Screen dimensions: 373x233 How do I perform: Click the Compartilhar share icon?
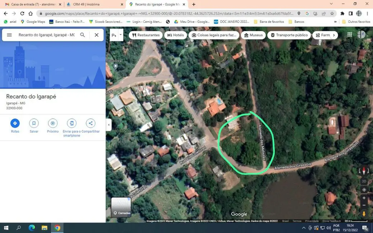point(90,123)
